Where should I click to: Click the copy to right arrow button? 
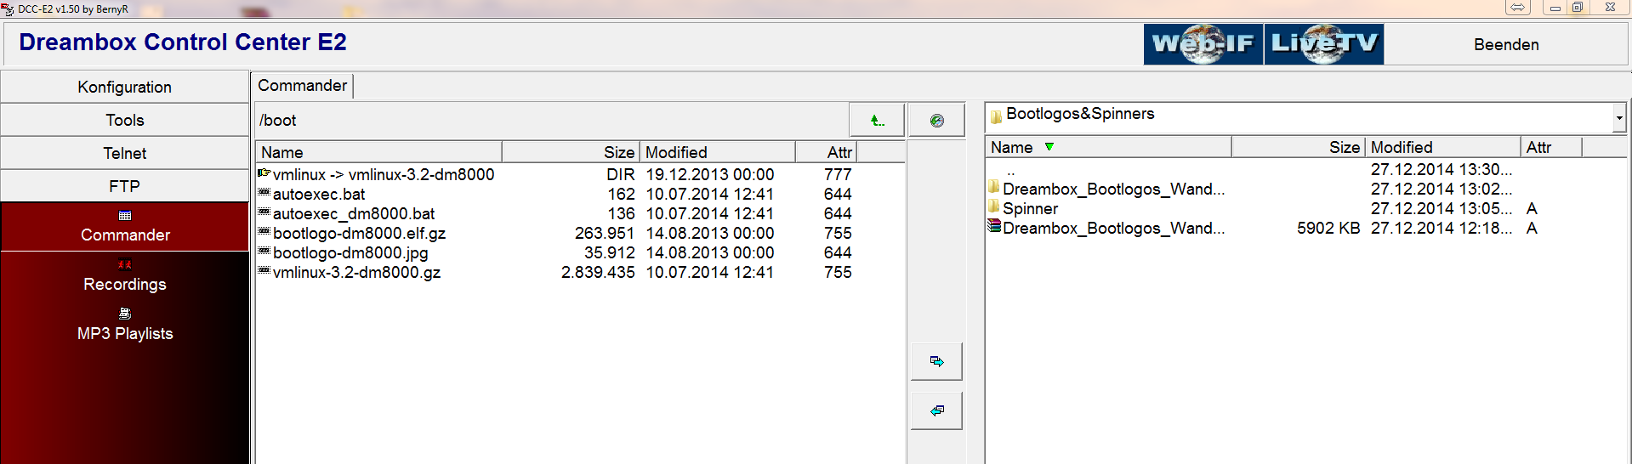[936, 361]
